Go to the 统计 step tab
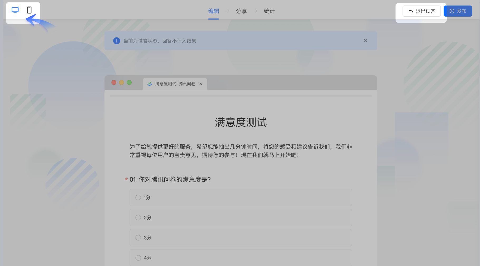This screenshot has height=266, width=480. 269,11
